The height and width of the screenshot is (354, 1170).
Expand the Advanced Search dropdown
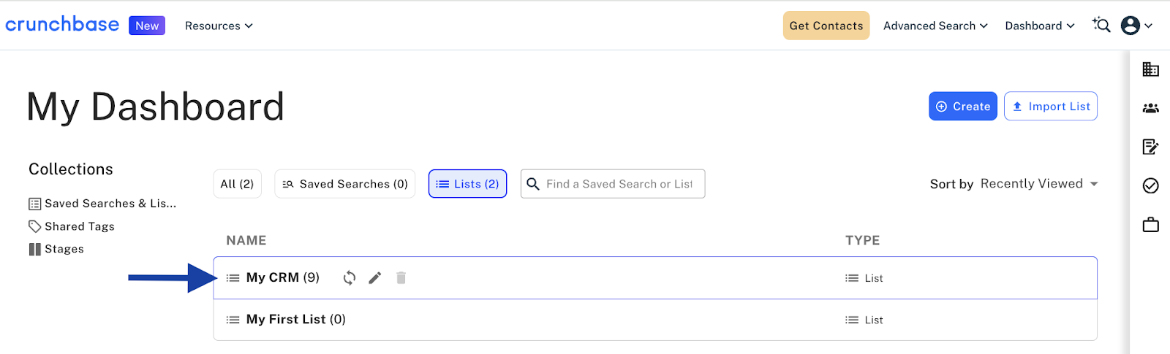click(x=935, y=26)
